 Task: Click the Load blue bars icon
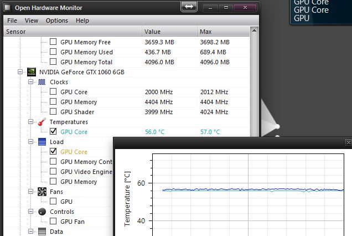click(x=42, y=142)
